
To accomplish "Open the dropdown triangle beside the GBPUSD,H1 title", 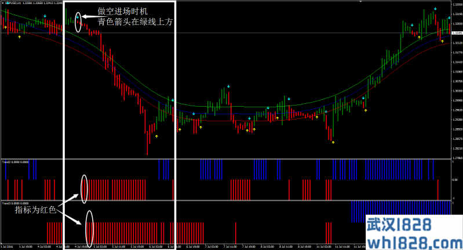I will (x=3, y=3).
